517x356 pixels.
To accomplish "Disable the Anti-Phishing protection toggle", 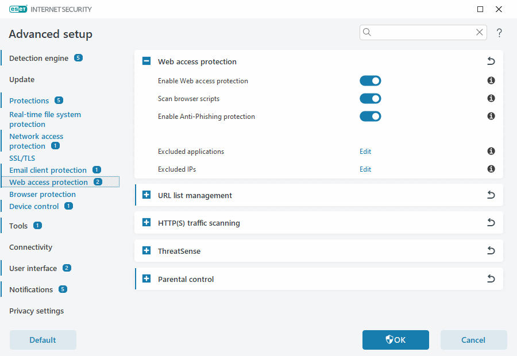I will (x=370, y=117).
